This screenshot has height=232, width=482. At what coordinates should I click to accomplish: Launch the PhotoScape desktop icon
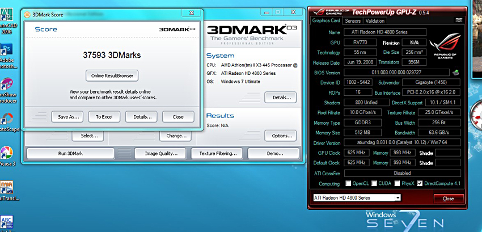point(8,123)
